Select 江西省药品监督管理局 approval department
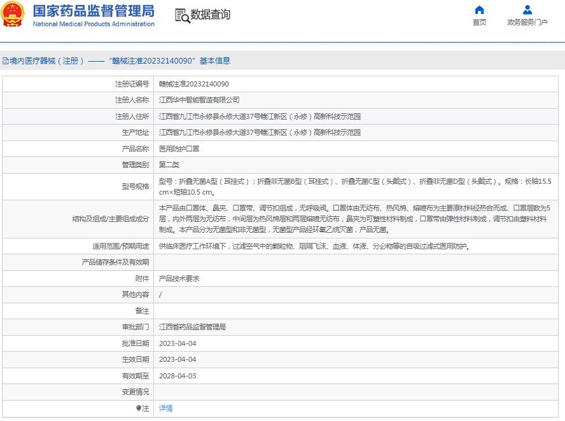Viewport: 565px width, 421px height. click(x=192, y=327)
